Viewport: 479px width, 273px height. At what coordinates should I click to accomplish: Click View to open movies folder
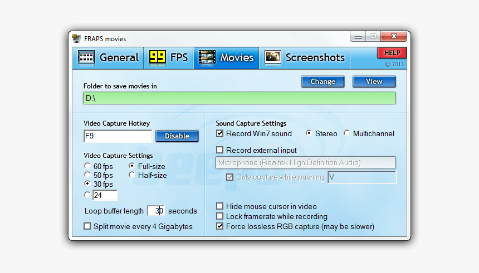click(374, 81)
